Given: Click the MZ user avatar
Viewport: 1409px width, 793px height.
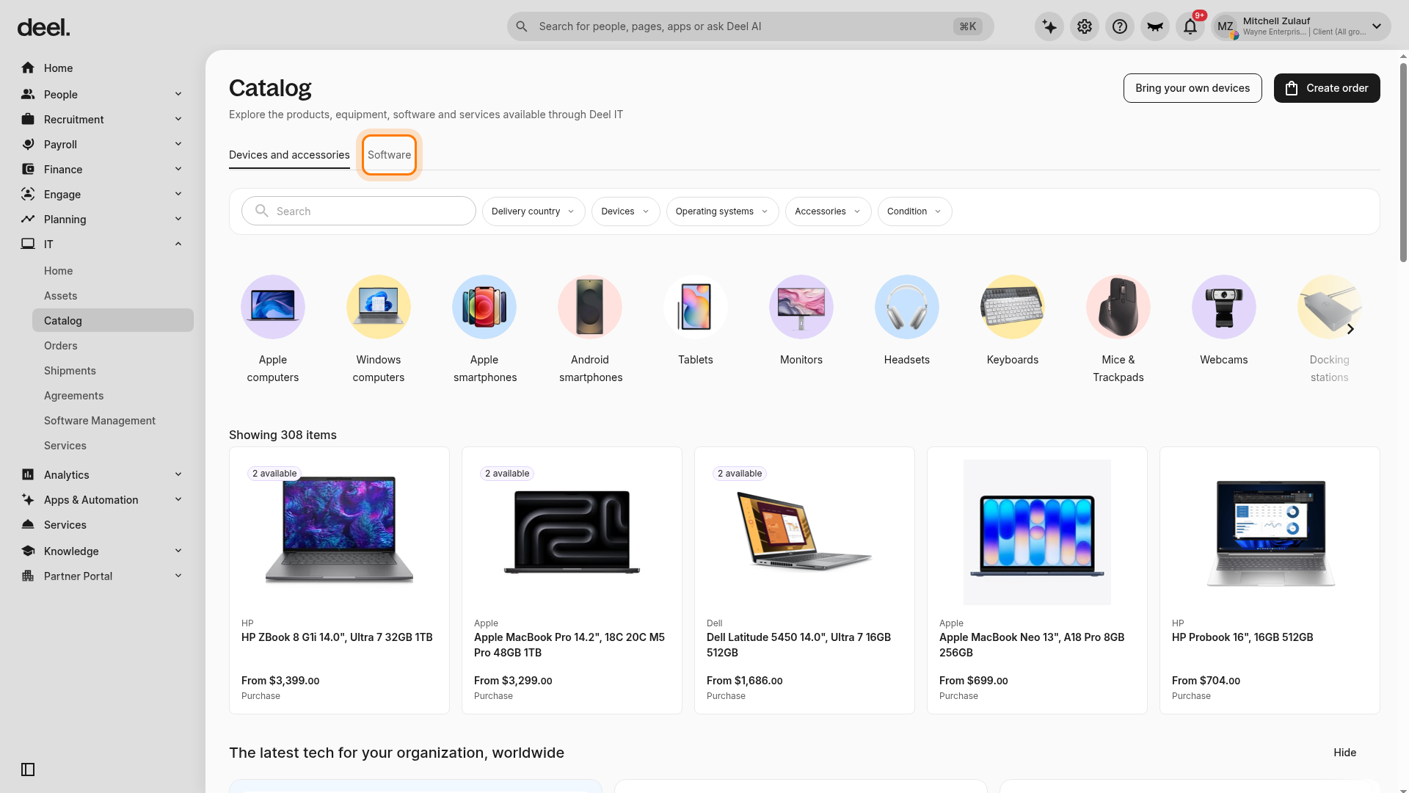Looking at the screenshot, I should [1226, 26].
